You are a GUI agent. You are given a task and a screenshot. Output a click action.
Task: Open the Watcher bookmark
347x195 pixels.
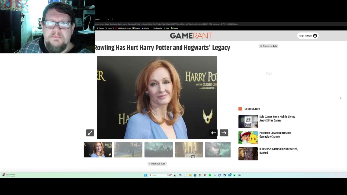(x=146, y=28)
